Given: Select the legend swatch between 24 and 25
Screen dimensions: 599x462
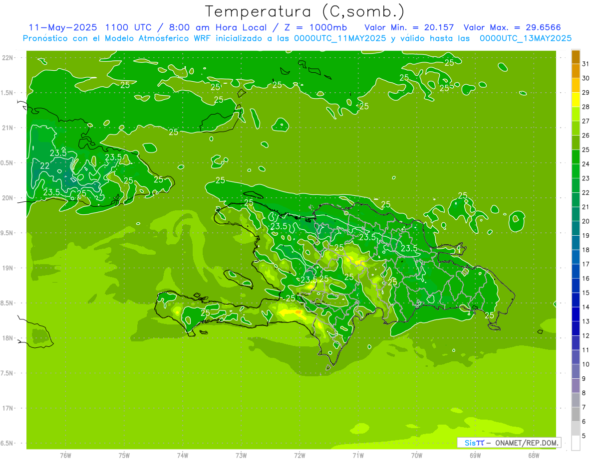Looking at the screenshot, I should pyautogui.click(x=576, y=157).
